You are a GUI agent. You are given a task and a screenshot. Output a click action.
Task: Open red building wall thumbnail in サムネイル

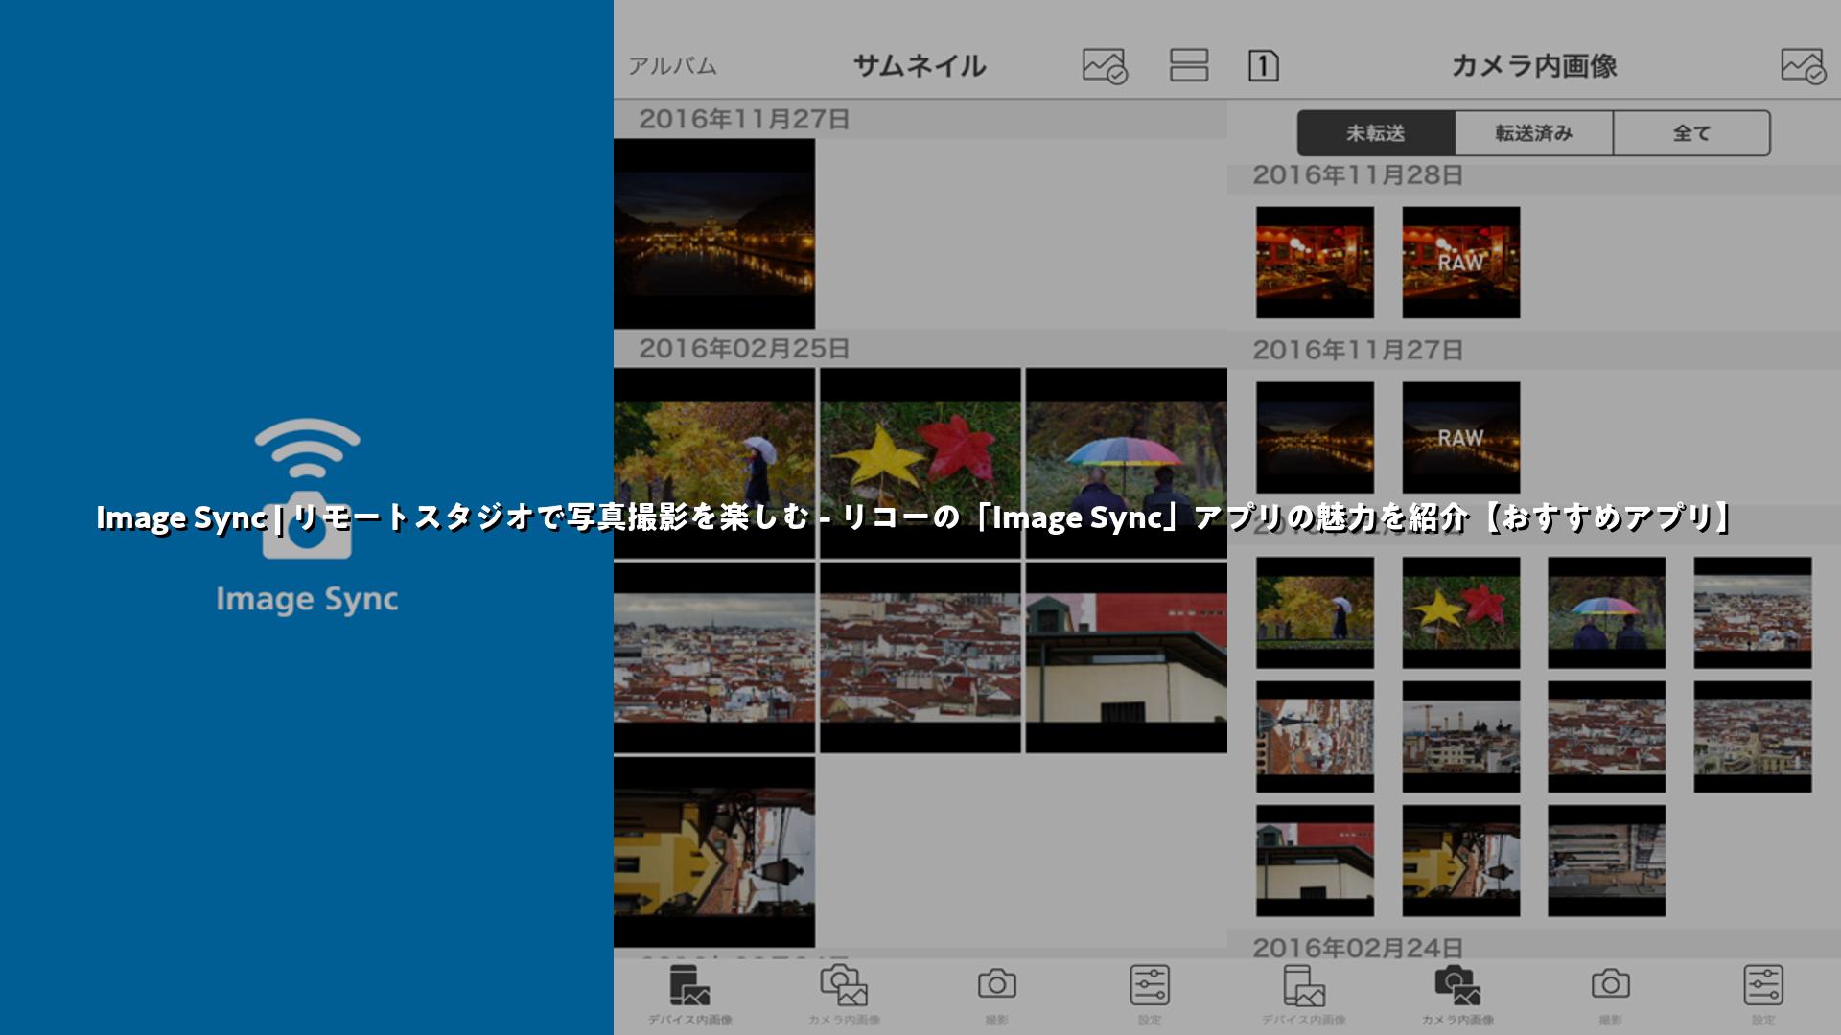[x=1127, y=657]
